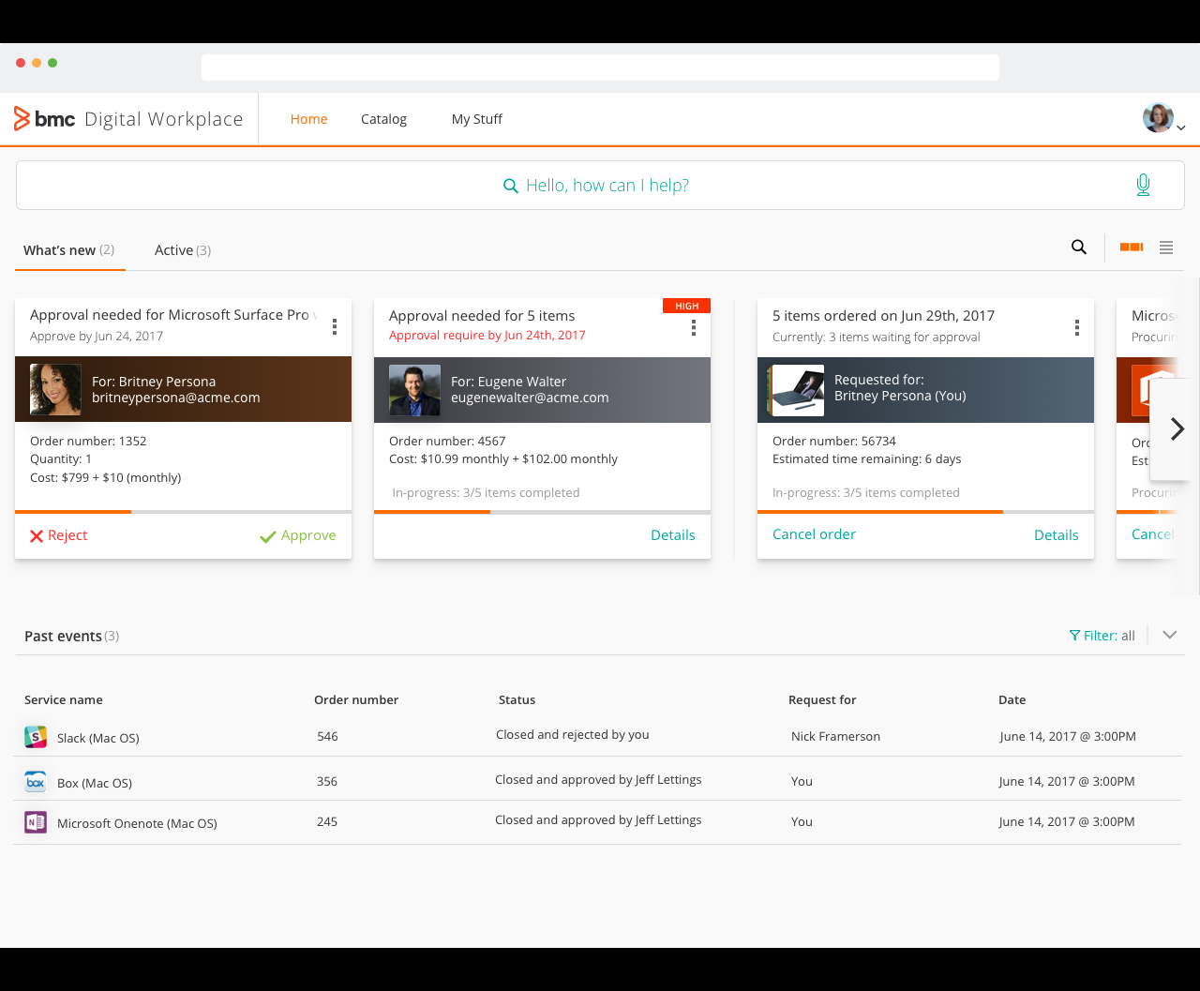Click Nick Framerson in Request for column
Viewport: 1200px width, 991px height.
coord(835,737)
